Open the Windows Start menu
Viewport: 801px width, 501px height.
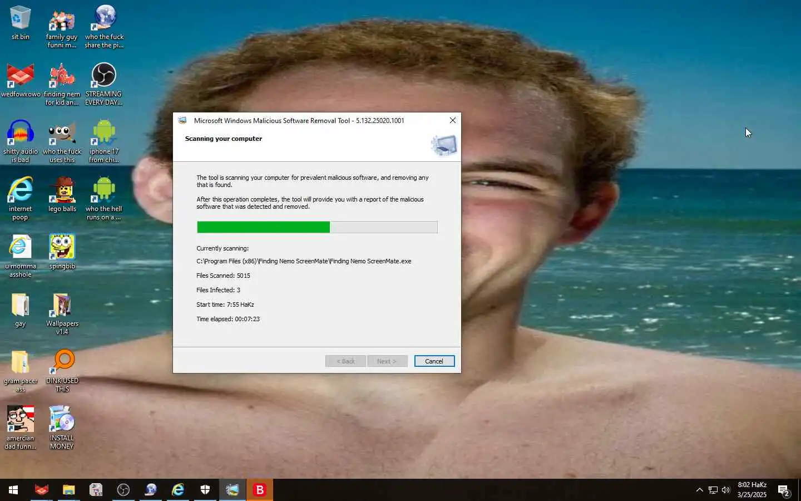[13, 490]
